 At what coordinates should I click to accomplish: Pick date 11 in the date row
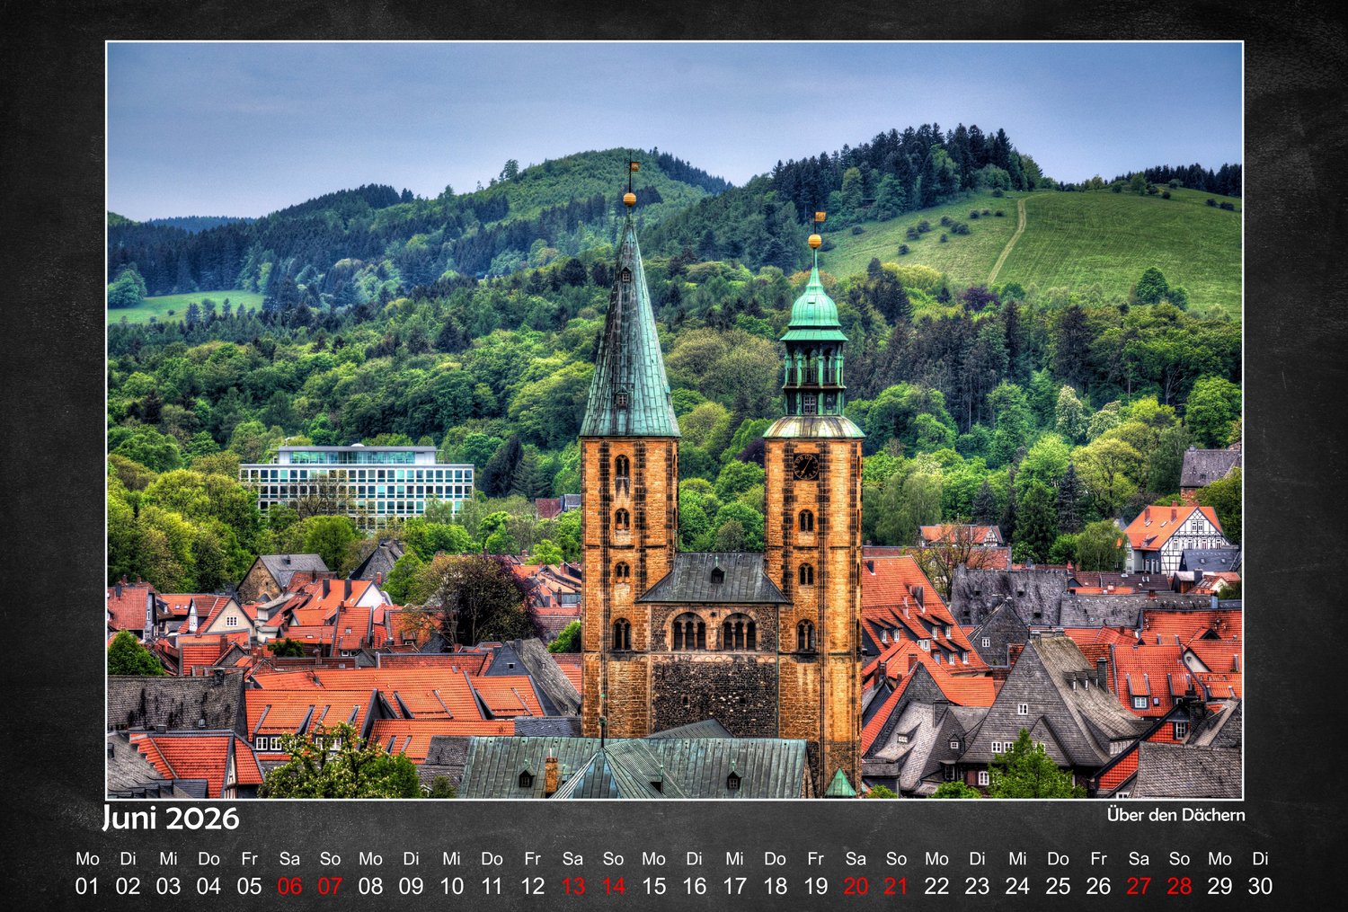pos(492,886)
